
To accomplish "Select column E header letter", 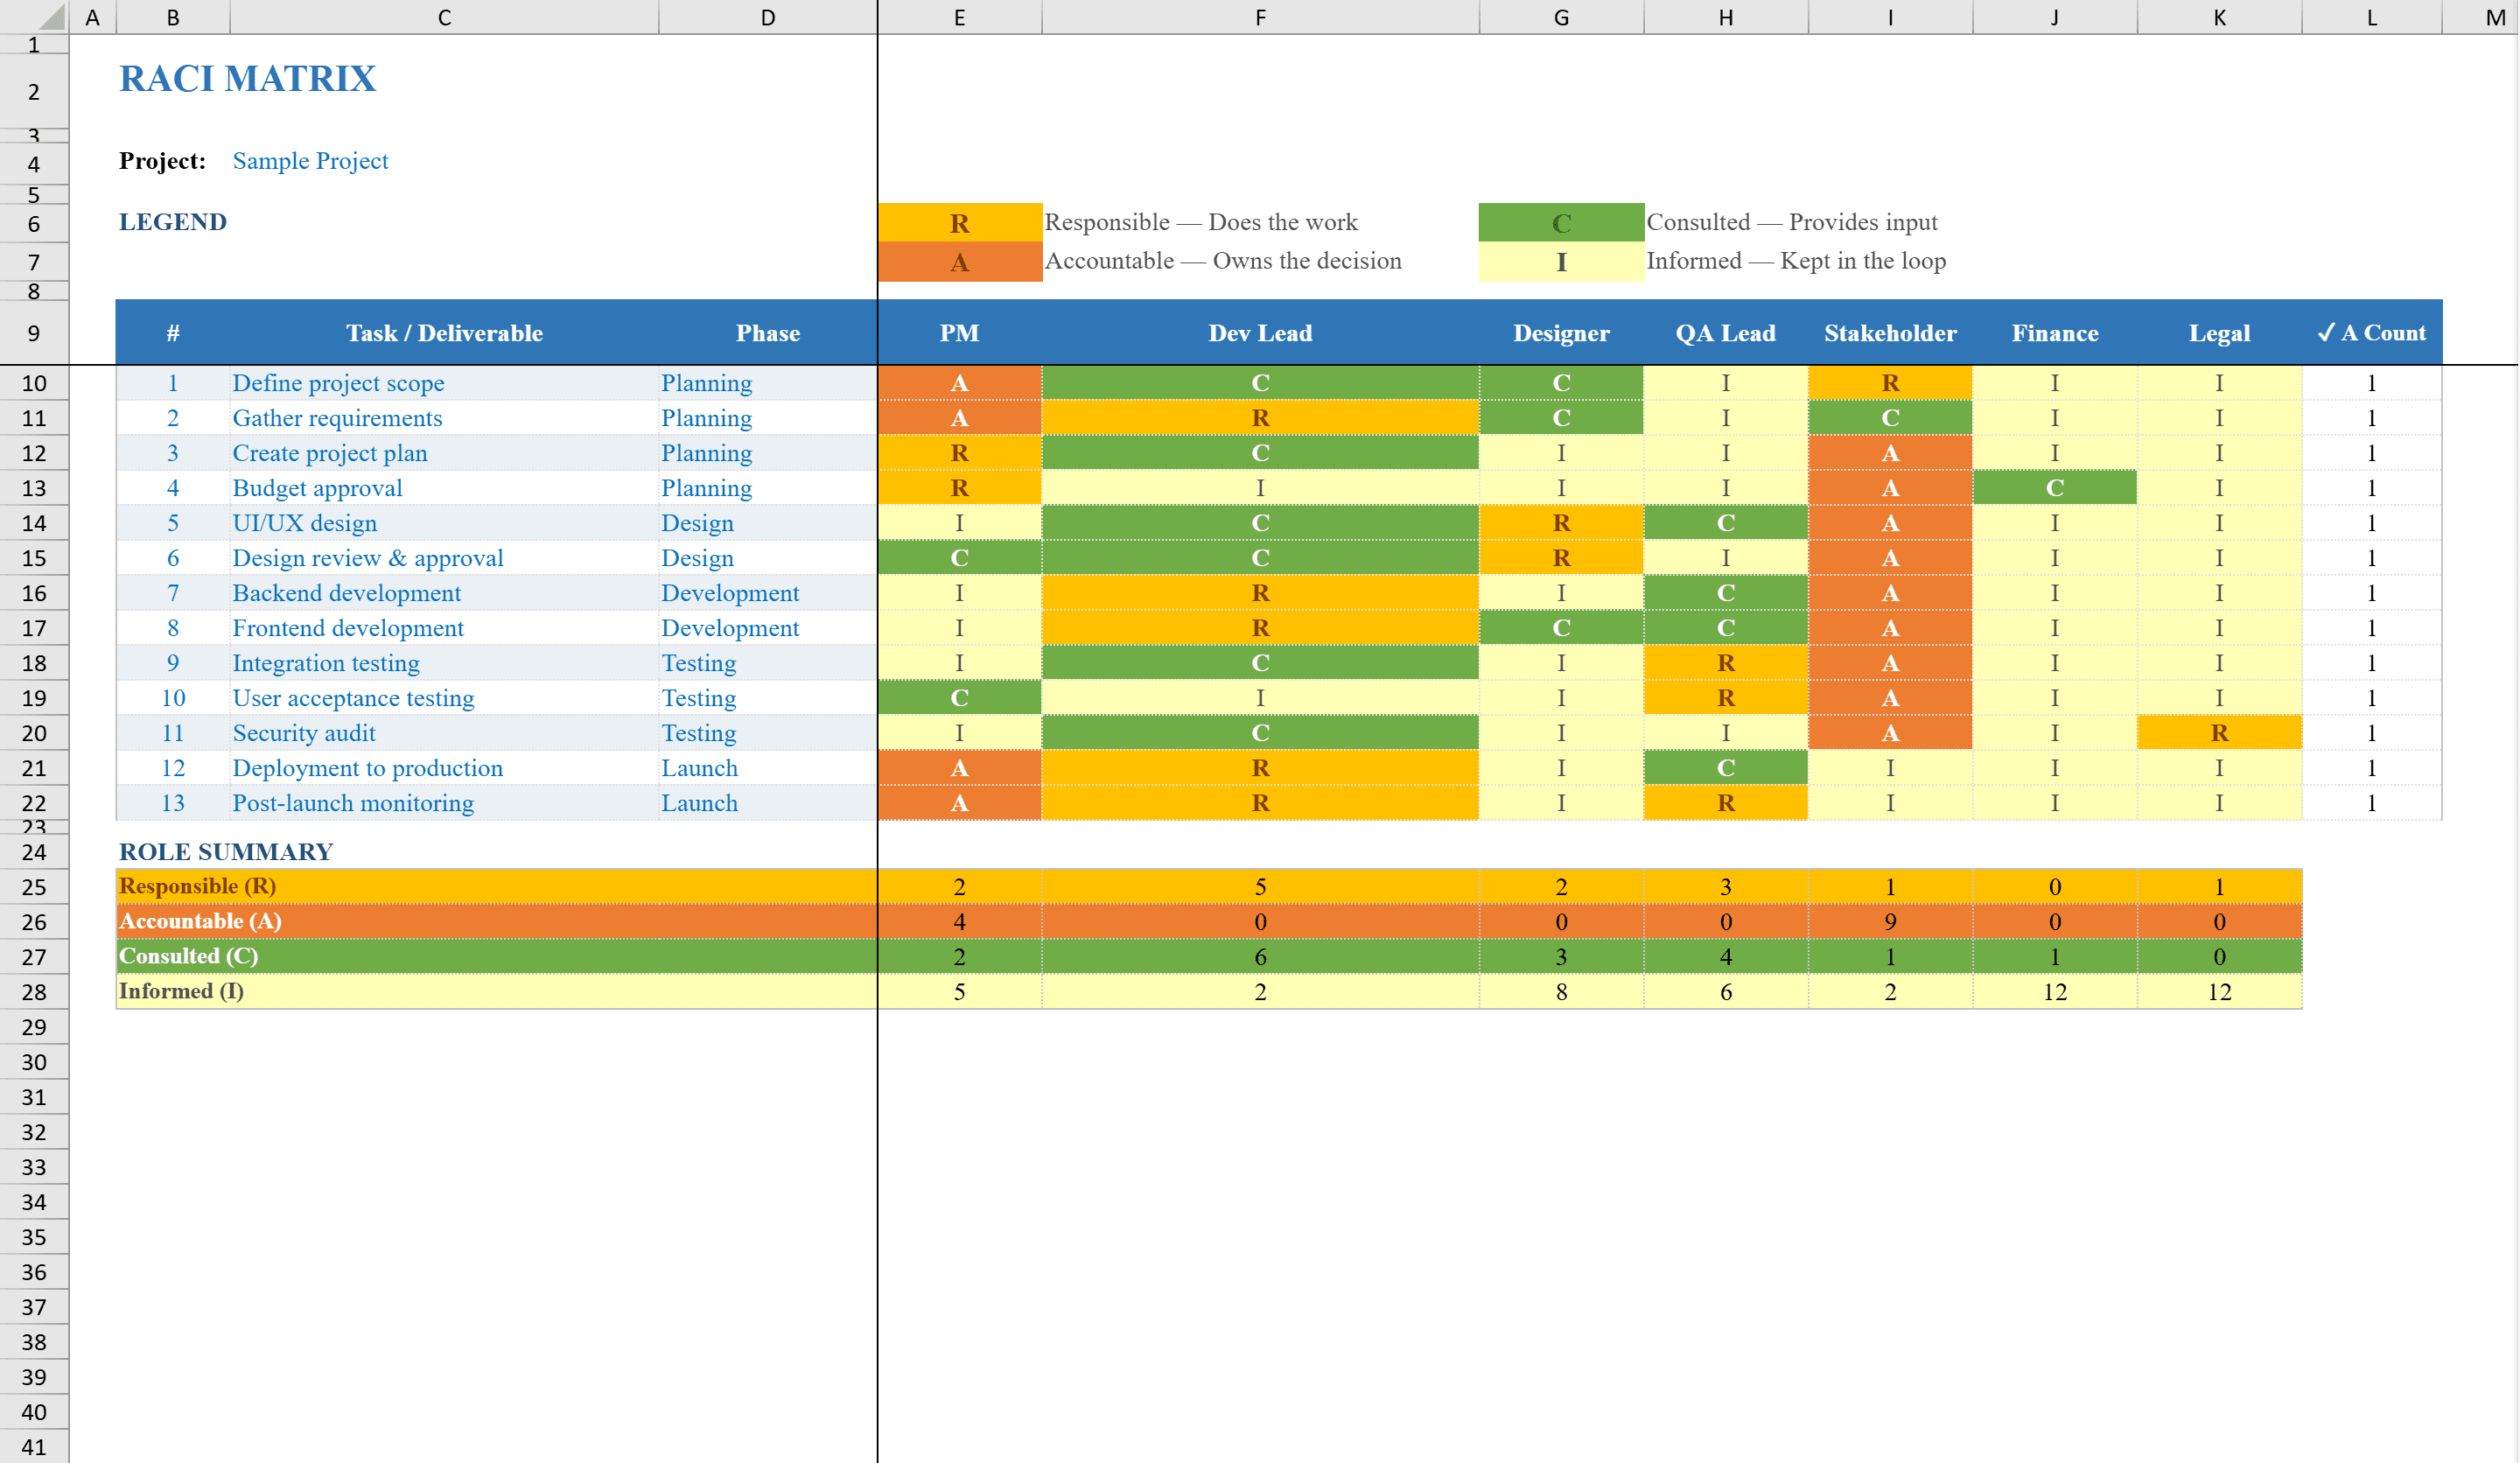I will [x=959, y=16].
